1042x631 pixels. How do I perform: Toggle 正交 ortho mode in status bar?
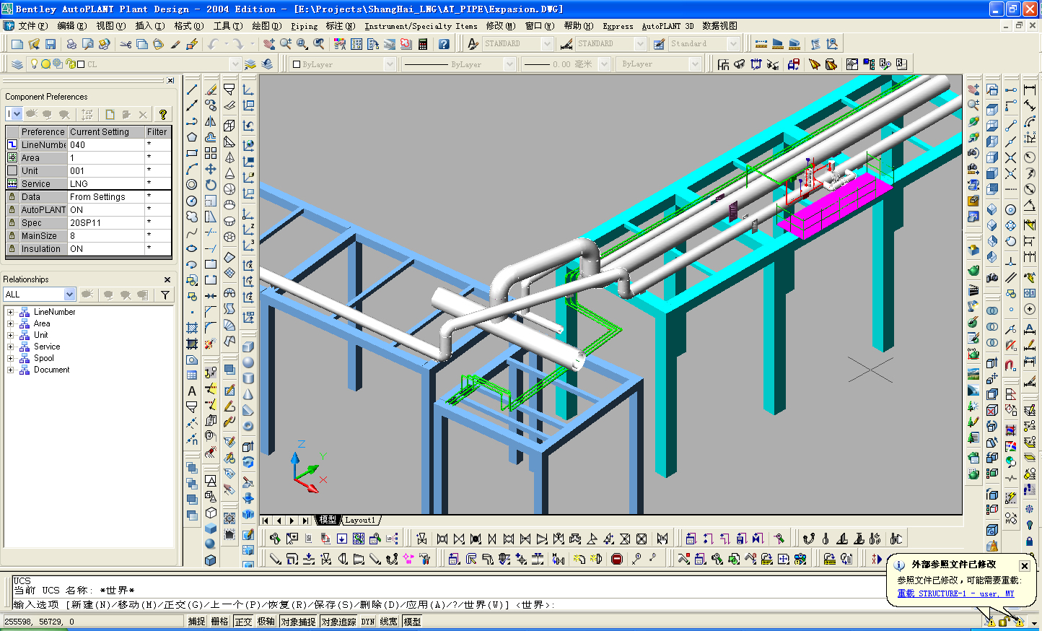pyautogui.click(x=243, y=622)
